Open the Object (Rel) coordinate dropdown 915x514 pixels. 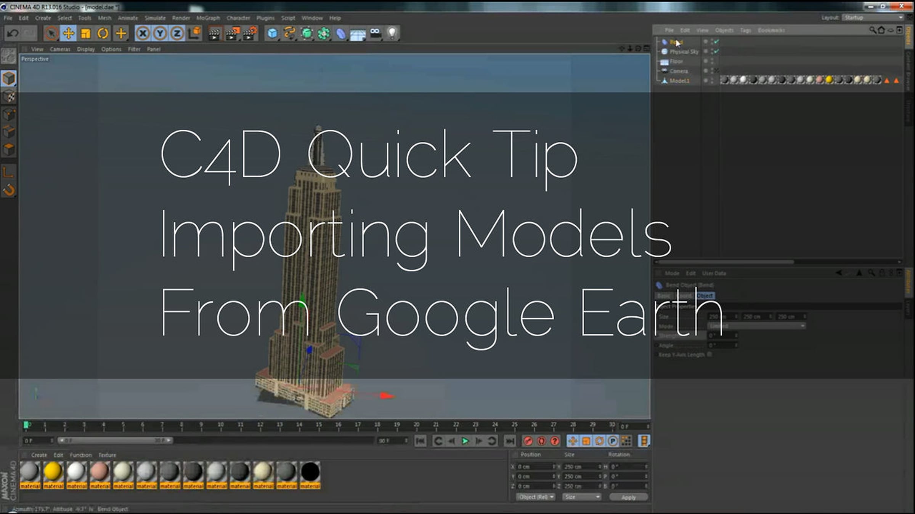pos(536,497)
